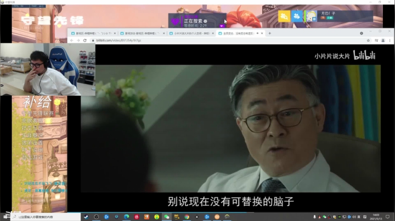Open the green round taskbar icon

157,217
